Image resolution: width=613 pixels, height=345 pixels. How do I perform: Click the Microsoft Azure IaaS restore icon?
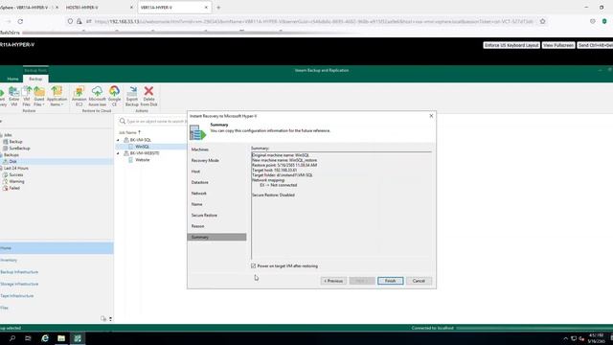[x=97, y=96]
